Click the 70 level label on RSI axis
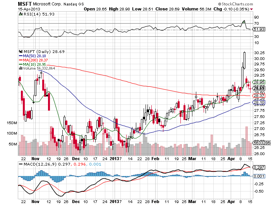The width and height of the screenshot is (271, 205). (256, 23)
